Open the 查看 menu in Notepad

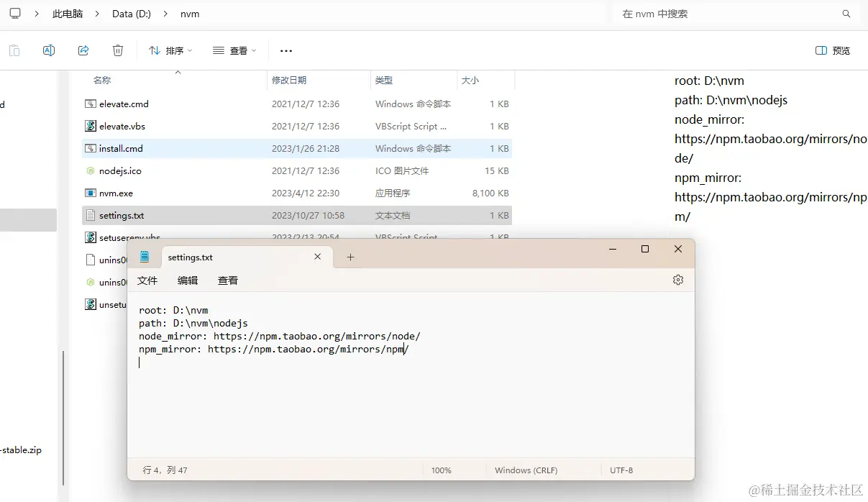click(228, 280)
